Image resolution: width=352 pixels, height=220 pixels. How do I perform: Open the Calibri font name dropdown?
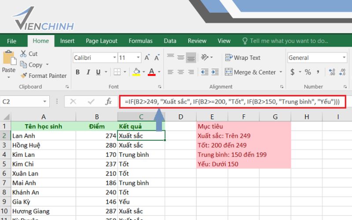[114, 58]
